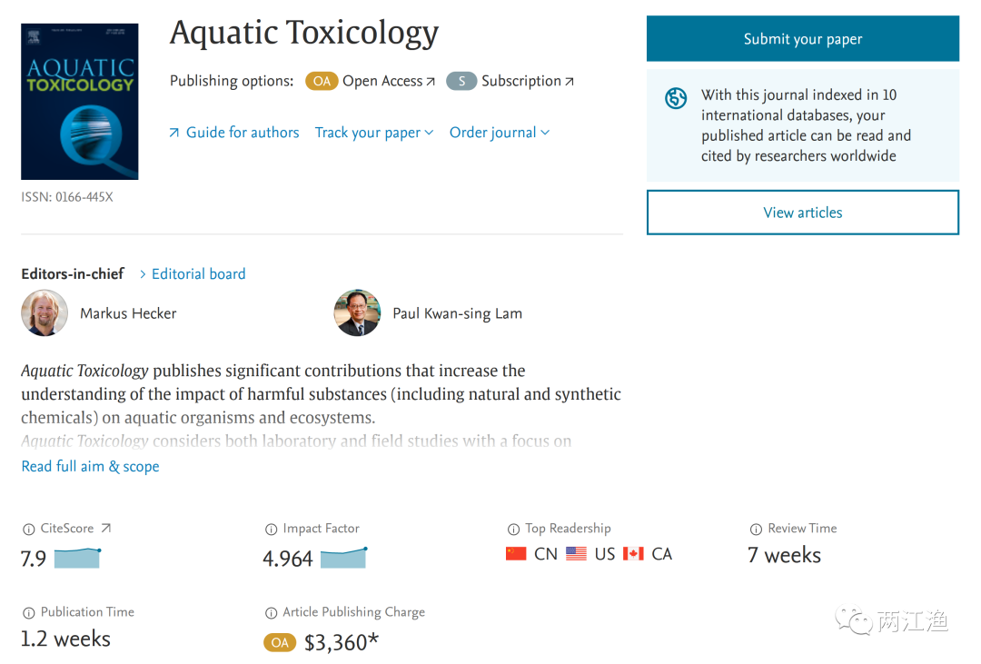Click the Impact Factor info icon

tap(271, 529)
